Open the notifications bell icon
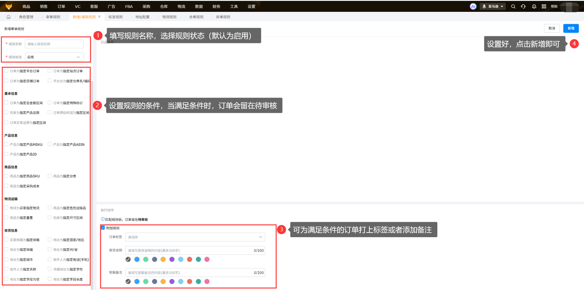This screenshot has width=584, height=290. point(533,6)
